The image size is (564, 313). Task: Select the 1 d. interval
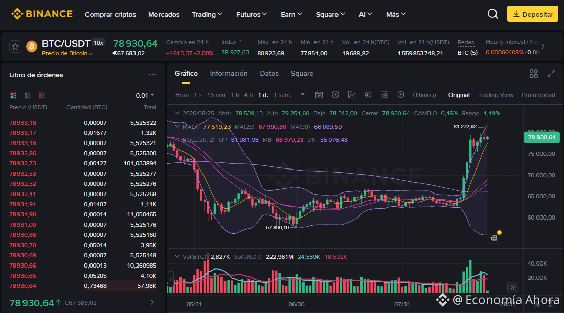point(263,95)
